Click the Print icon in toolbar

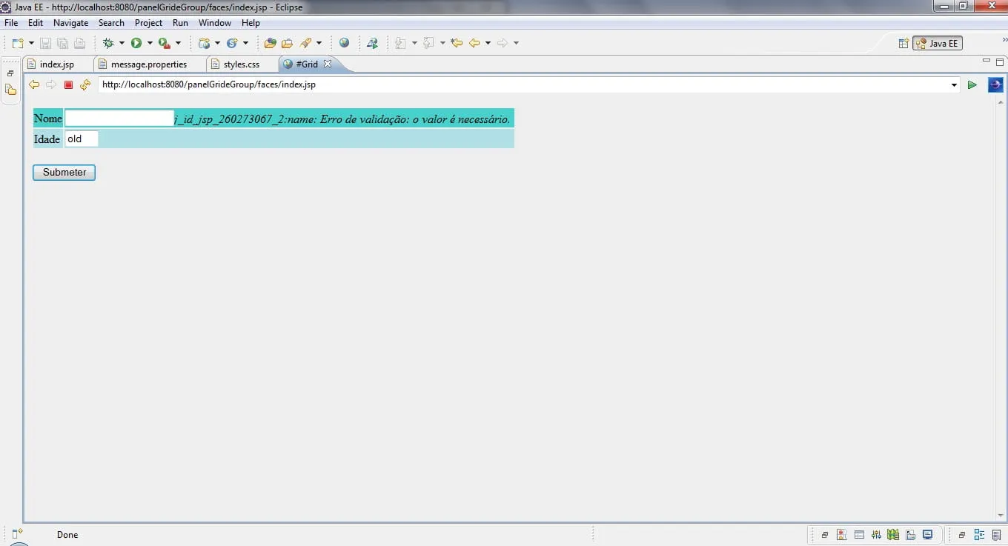[x=79, y=43]
